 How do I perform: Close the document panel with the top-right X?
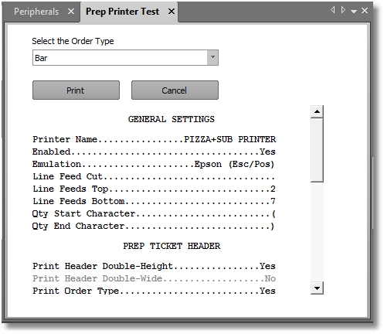(365, 11)
